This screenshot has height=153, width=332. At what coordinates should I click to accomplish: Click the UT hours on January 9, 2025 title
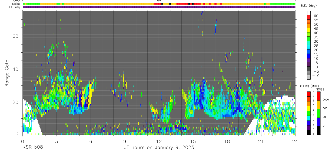coord(159,148)
